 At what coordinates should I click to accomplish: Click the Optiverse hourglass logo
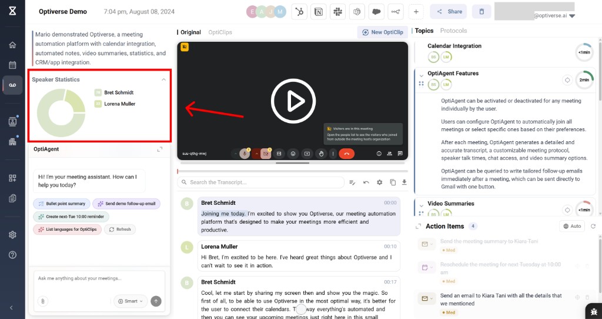12,11
